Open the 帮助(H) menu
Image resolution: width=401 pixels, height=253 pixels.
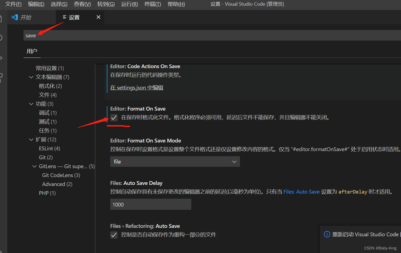(176, 4)
